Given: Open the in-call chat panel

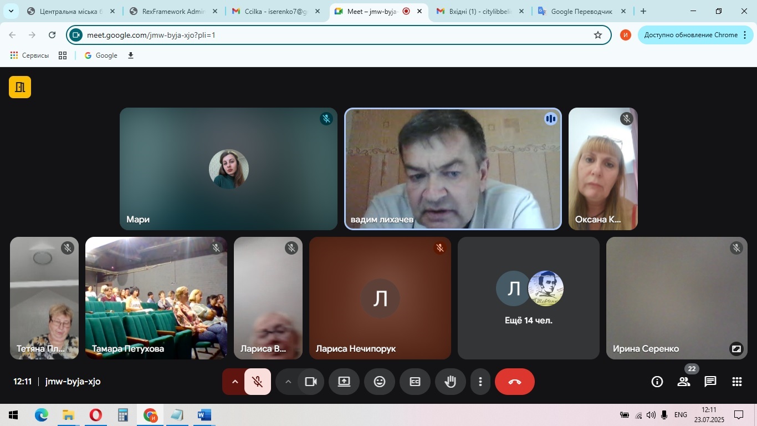Looking at the screenshot, I should (710, 382).
